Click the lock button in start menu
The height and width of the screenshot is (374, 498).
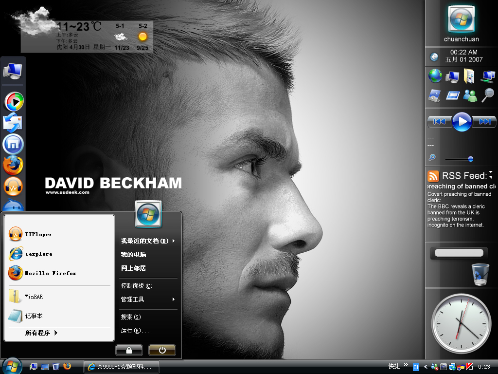tap(129, 350)
